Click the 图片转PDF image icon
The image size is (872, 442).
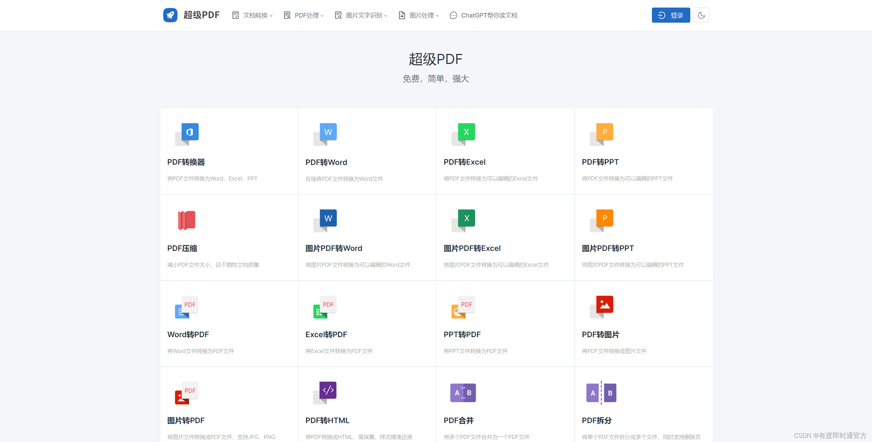coord(187,393)
